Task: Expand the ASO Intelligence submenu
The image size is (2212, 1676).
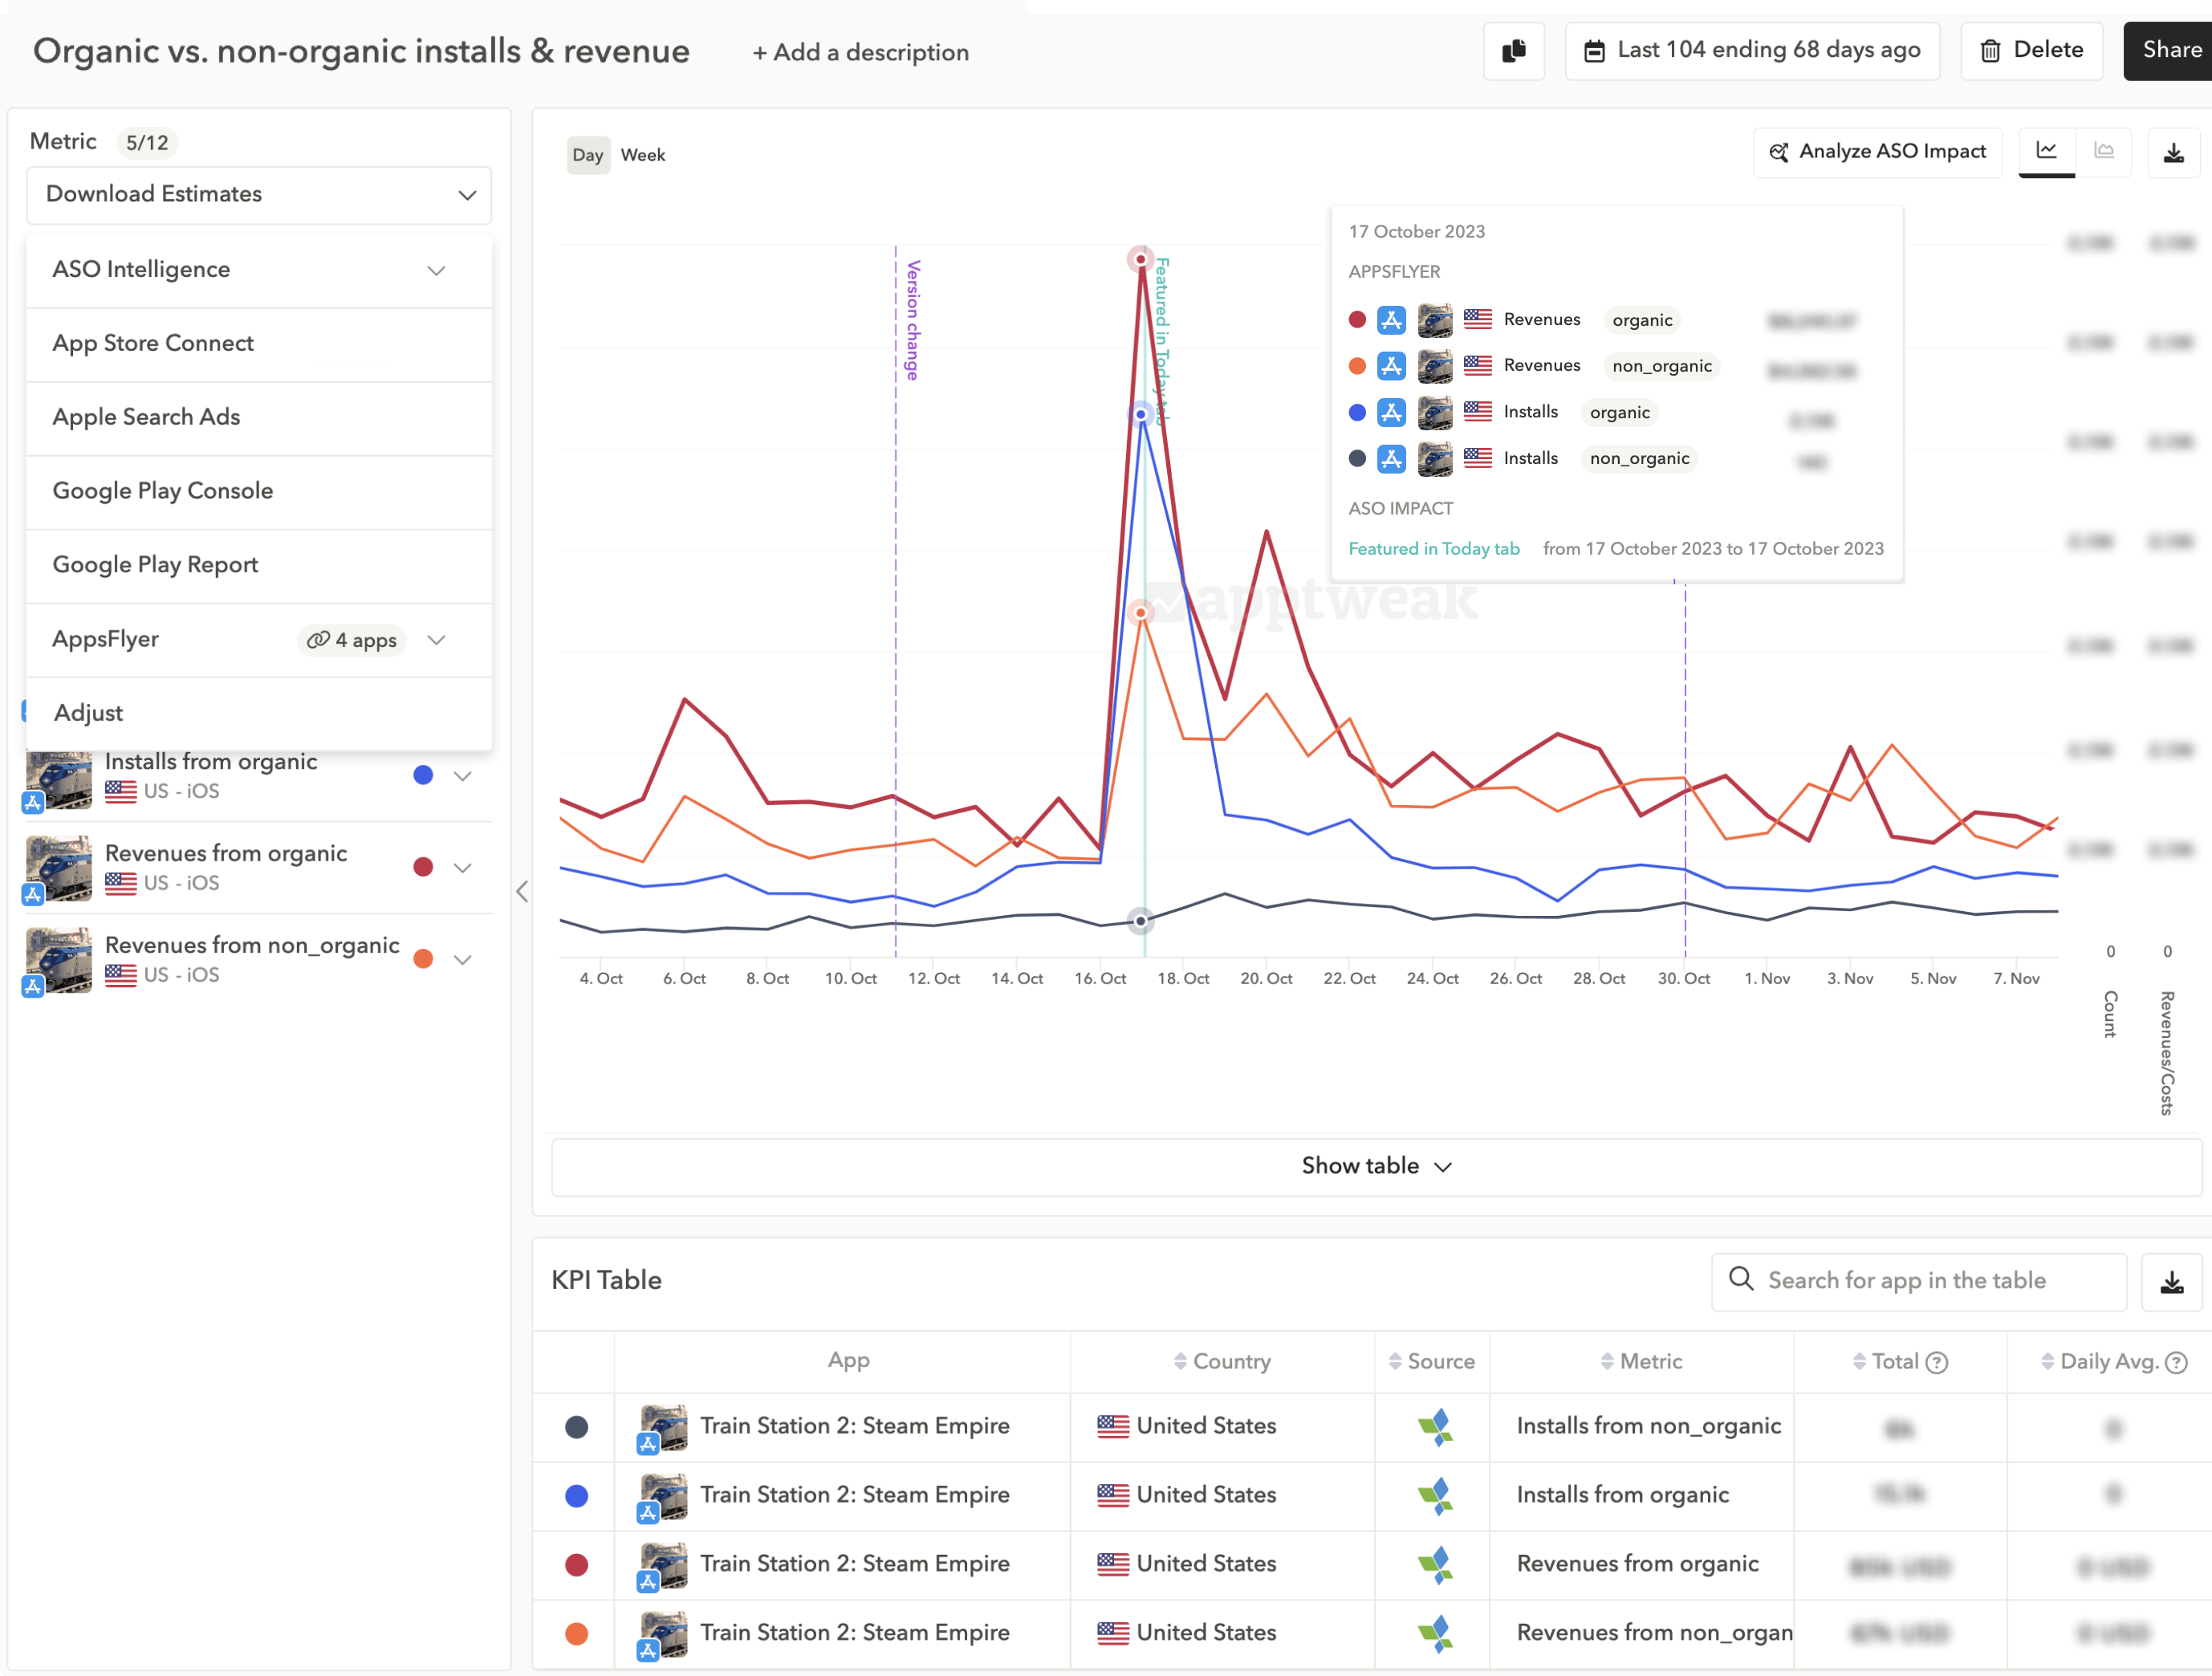Action: pyautogui.click(x=436, y=270)
